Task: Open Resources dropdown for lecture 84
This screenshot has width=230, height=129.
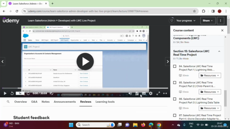Action: (x=210, y=76)
